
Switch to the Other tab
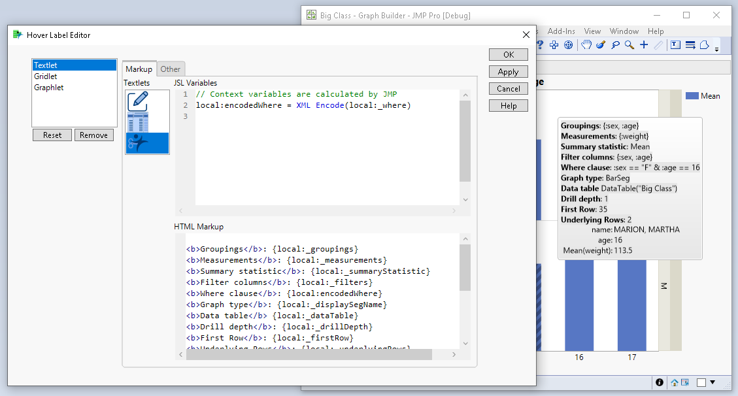171,69
